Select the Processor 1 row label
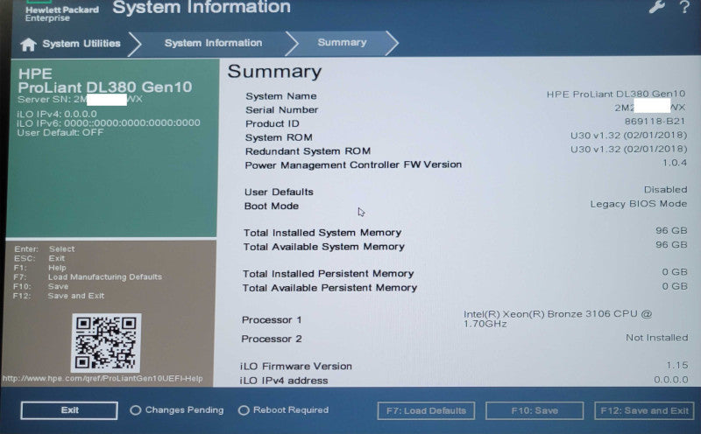701x434 pixels. click(x=272, y=320)
